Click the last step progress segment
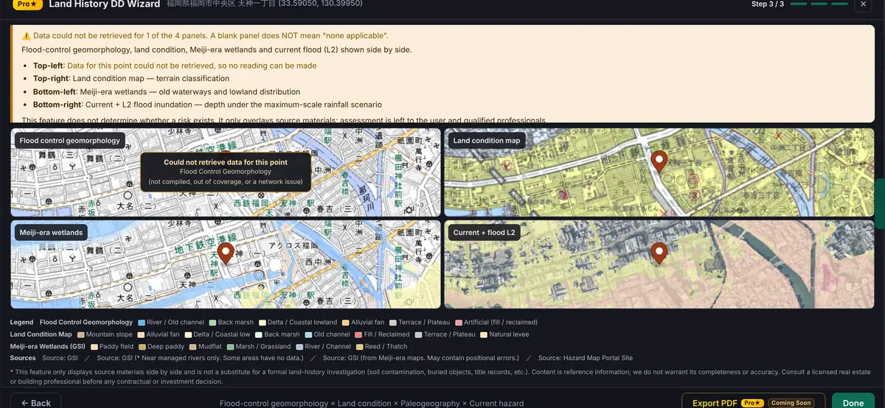885x408 pixels. [841, 4]
